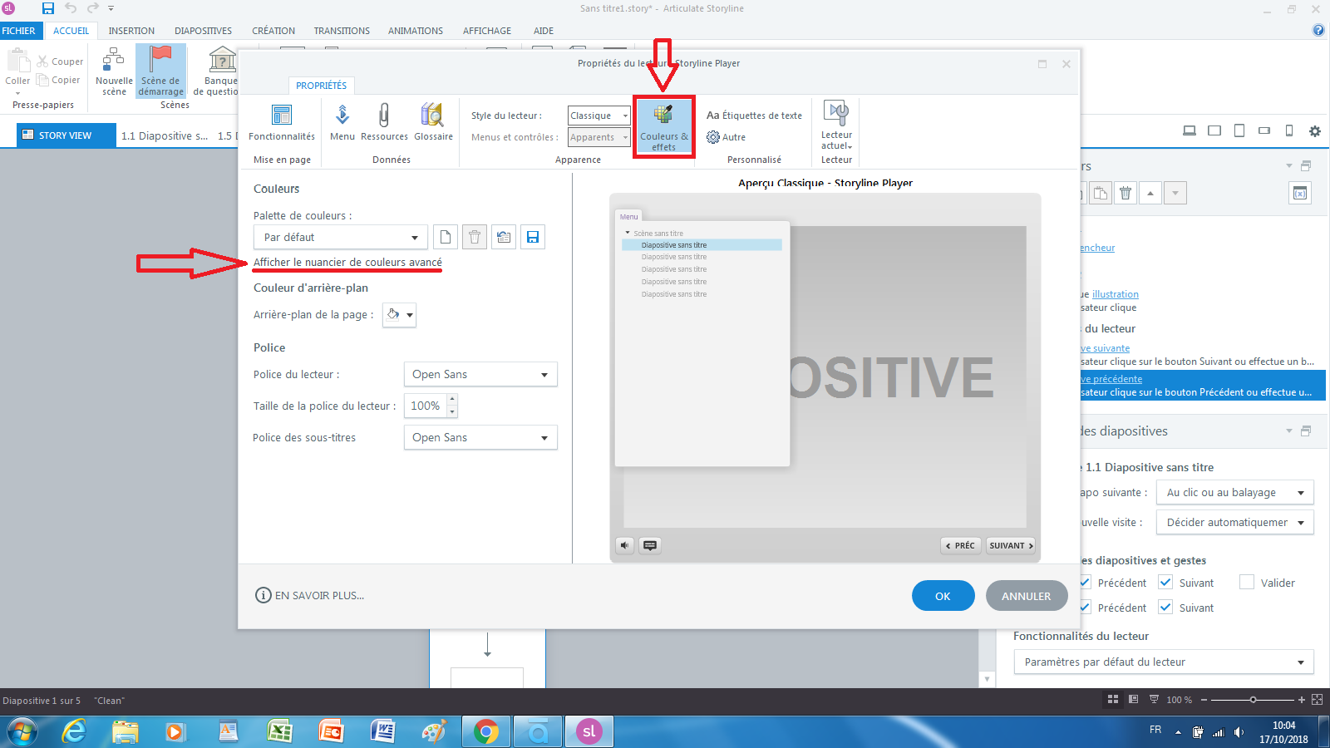Open the Palette de couleurs dropdown
The image size is (1330, 748).
tap(341, 237)
